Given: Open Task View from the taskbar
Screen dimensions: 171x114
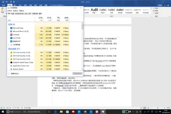Looking at the screenshot, I should [50, 112].
